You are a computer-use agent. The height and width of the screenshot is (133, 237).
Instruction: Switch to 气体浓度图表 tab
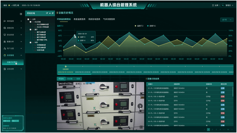109,19
